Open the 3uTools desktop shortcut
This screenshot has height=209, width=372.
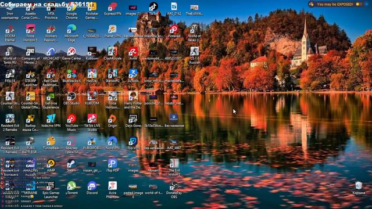point(133,76)
